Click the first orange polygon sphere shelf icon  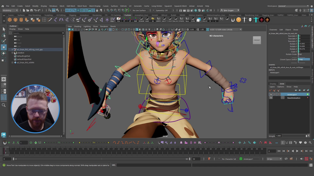10,20
